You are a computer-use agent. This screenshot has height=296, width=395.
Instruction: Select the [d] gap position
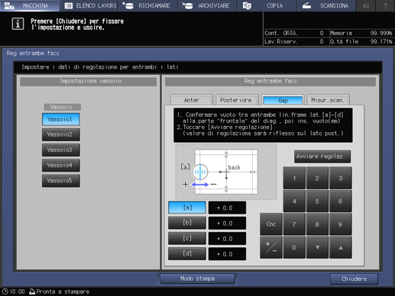tap(187, 254)
